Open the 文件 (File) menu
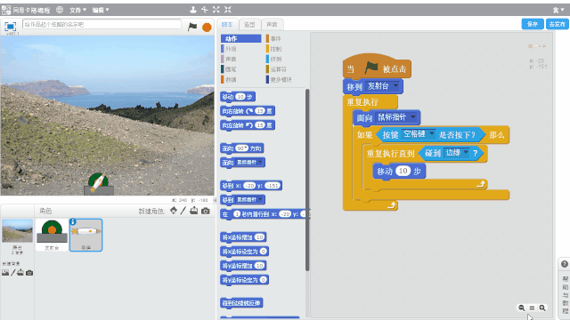The width and height of the screenshot is (570, 320). (x=77, y=10)
